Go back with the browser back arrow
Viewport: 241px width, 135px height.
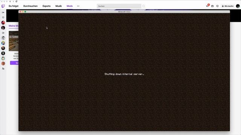tap(10, 1)
